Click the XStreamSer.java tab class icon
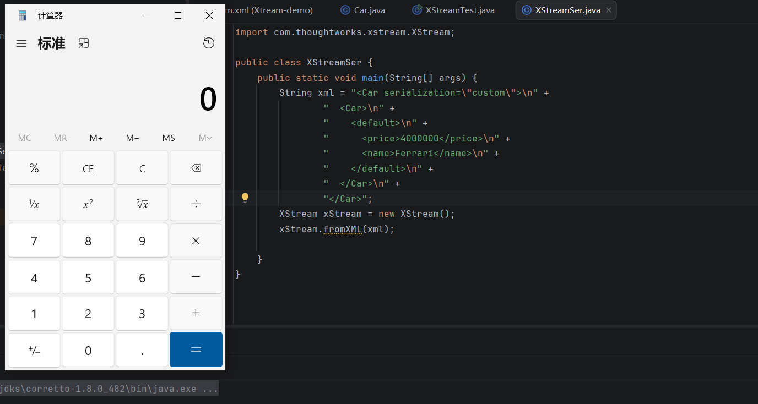 (527, 10)
